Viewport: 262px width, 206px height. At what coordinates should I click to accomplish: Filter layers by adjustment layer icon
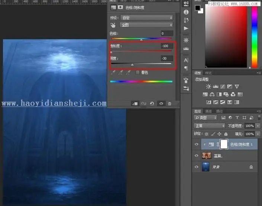click(230, 118)
